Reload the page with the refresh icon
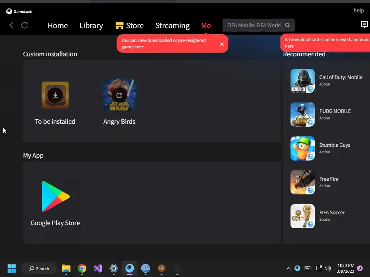This screenshot has height=277, width=370. coord(25,25)
